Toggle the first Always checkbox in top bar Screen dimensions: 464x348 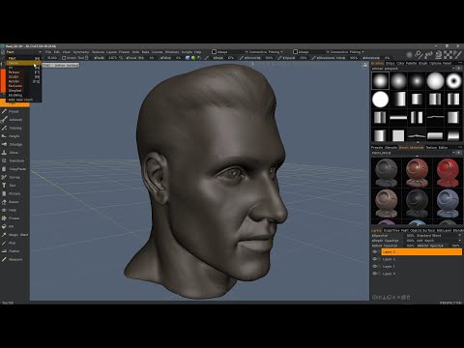click(x=214, y=52)
